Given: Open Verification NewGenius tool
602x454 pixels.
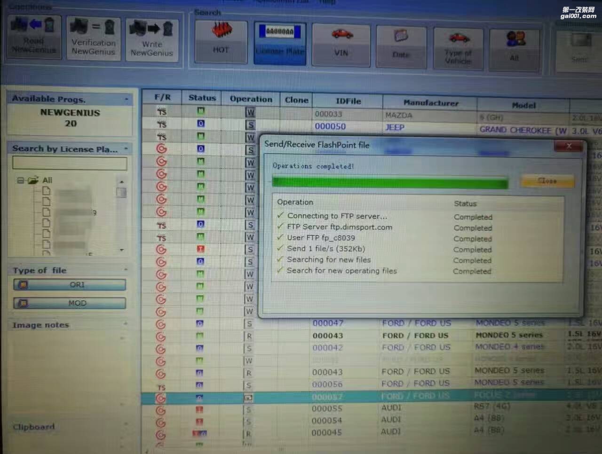Looking at the screenshot, I should coord(93,39).
